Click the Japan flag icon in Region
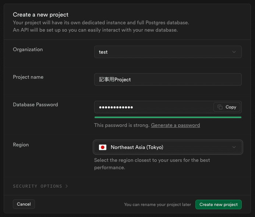255x217 pixels. (x=103, y=147)
